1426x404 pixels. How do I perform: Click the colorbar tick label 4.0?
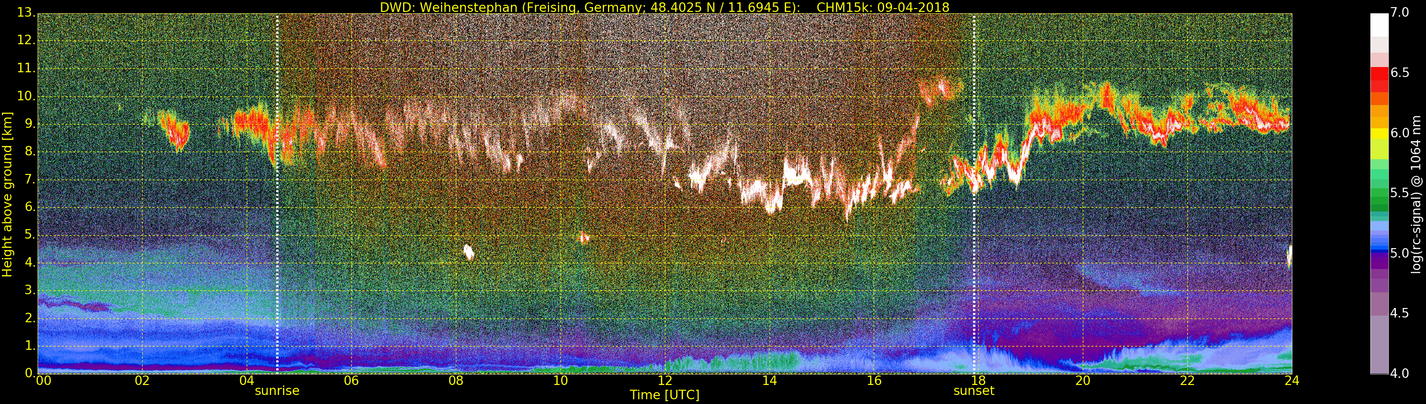point(1400,374)
